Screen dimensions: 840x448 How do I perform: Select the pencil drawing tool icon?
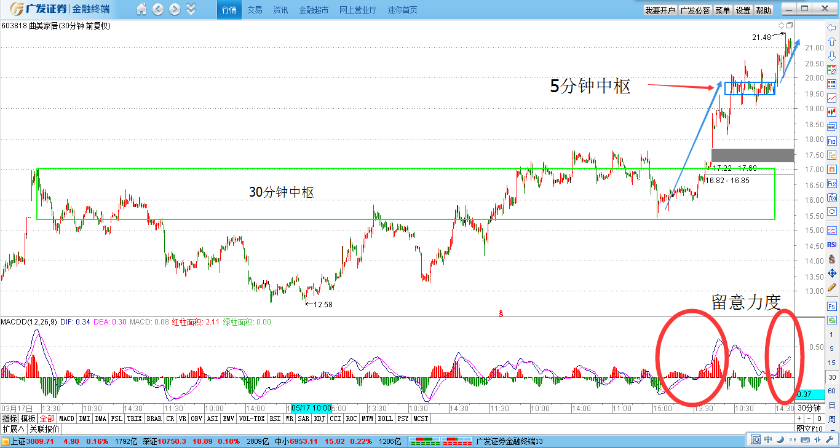pos(832,287)
